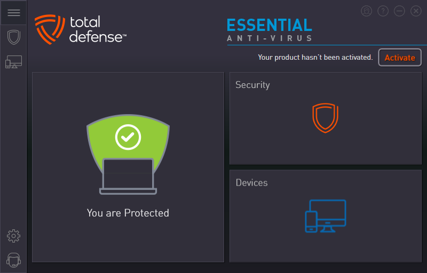Click the laptop graphic below the green shield
The width and height of the screenshot is (427, 273).
pos(129,177)
